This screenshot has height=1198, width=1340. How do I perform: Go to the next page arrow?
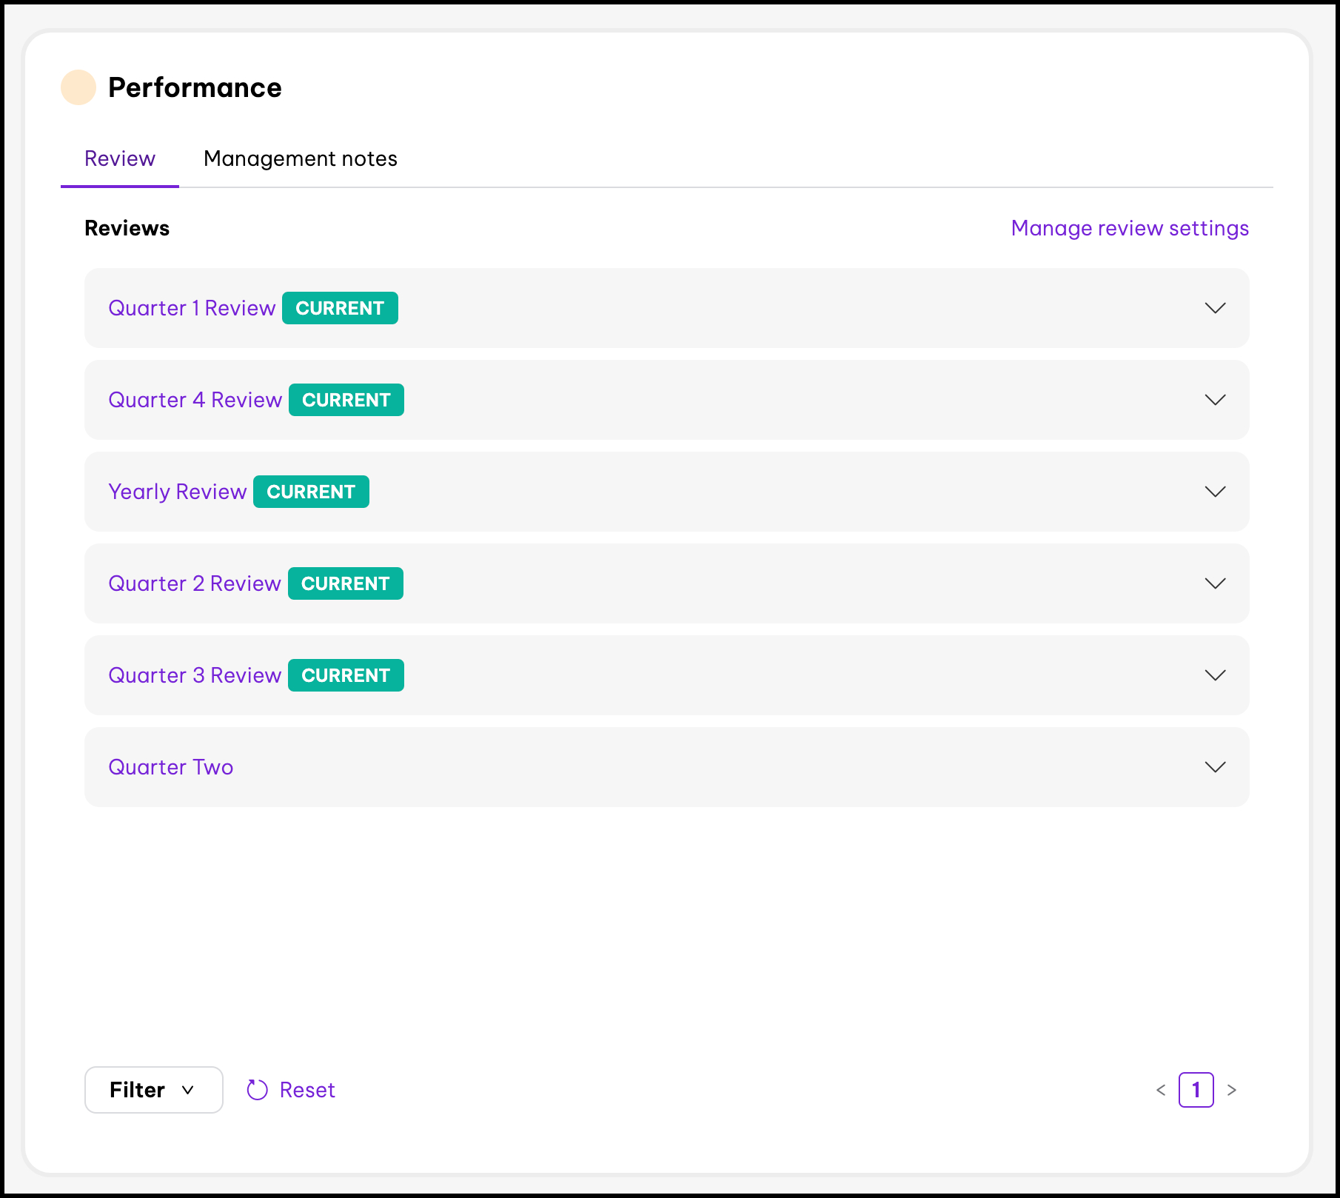[x=1232, y=1090]
